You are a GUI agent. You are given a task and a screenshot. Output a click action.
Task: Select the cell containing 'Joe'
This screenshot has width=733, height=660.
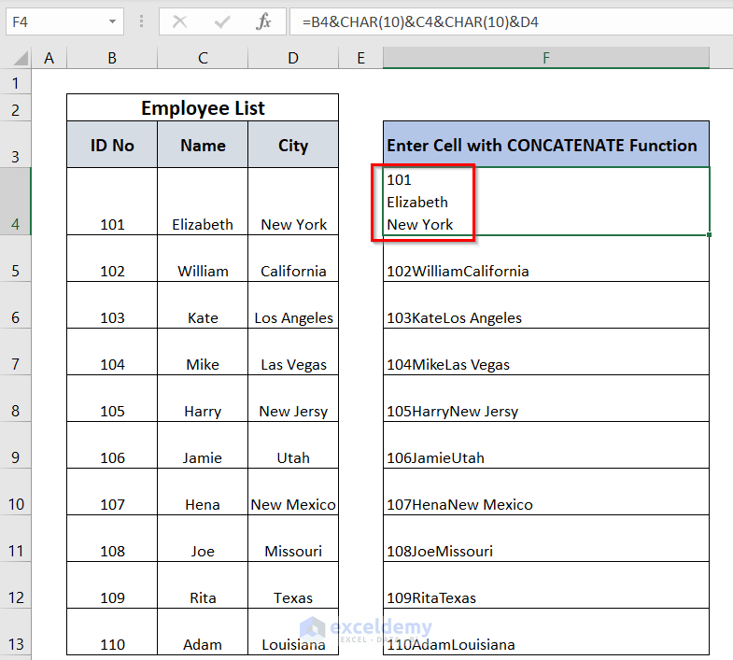tap(203, 539)
